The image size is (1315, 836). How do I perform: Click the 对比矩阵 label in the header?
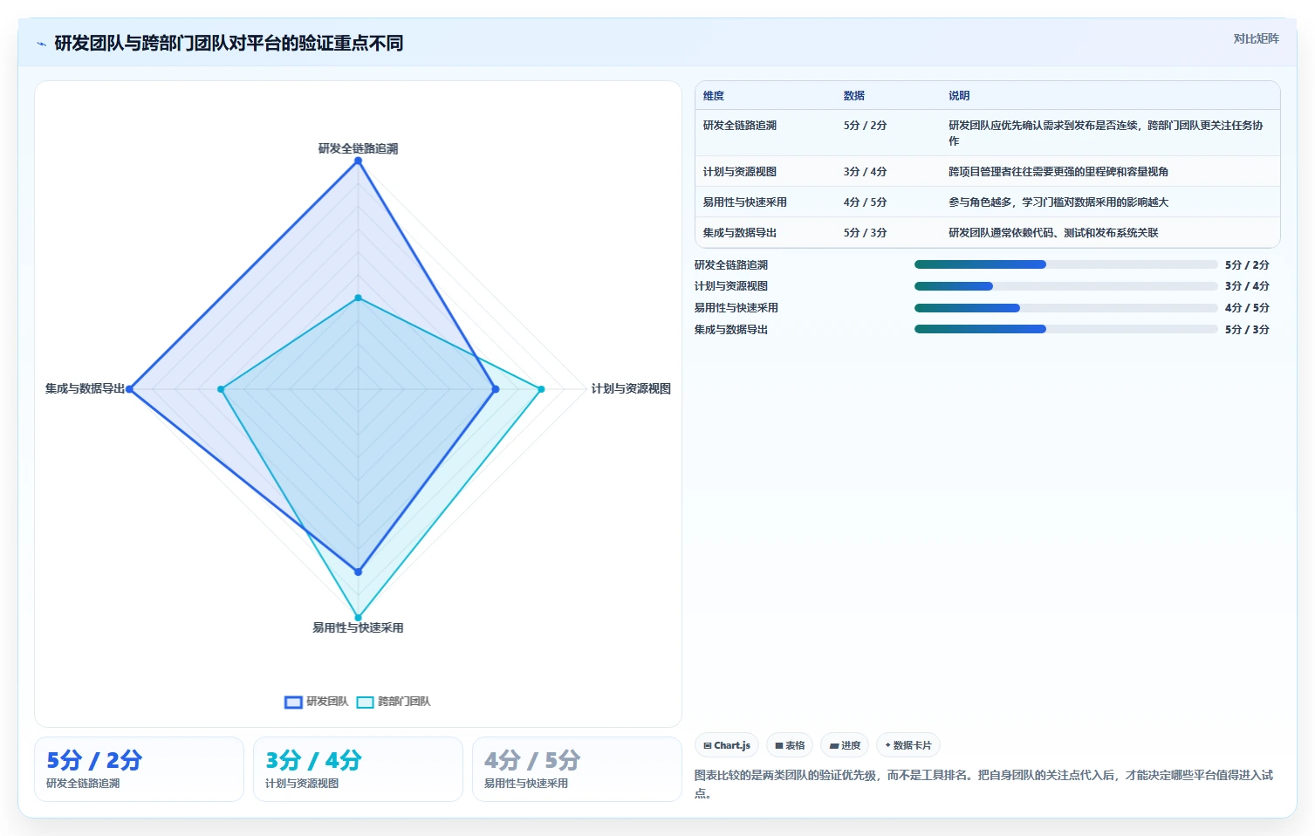pos(1256,38)
